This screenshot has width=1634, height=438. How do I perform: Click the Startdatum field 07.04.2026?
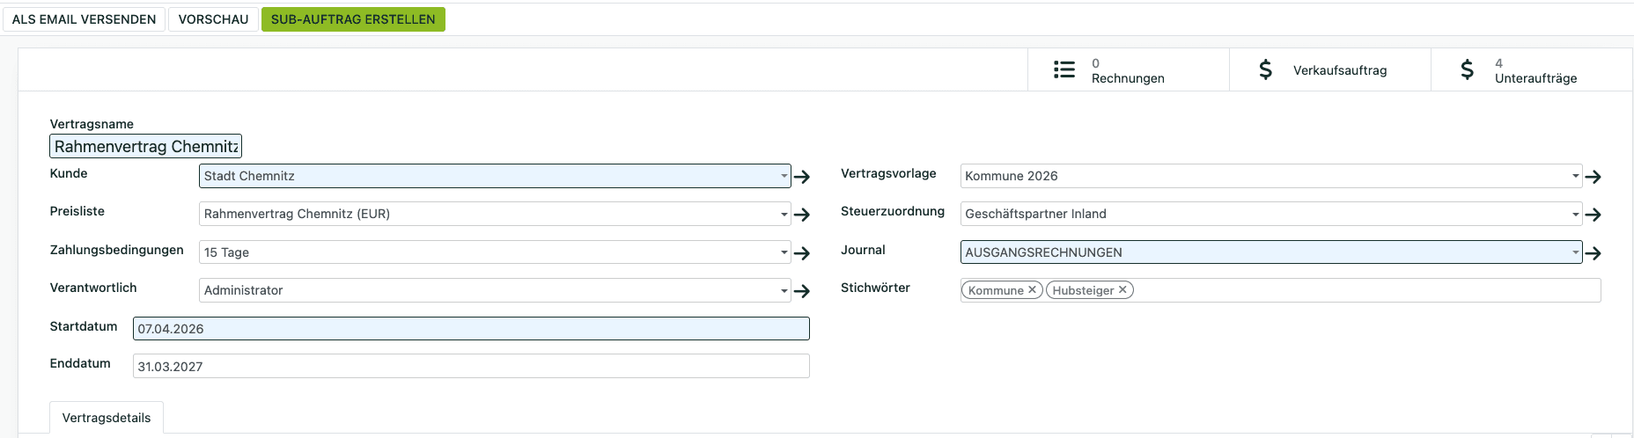pyautogui.click(x=471, y=329)
